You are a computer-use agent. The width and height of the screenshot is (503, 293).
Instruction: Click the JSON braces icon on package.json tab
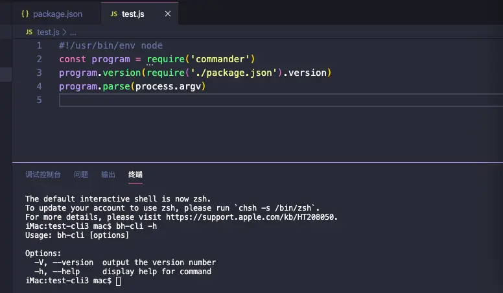coord(25,14)
